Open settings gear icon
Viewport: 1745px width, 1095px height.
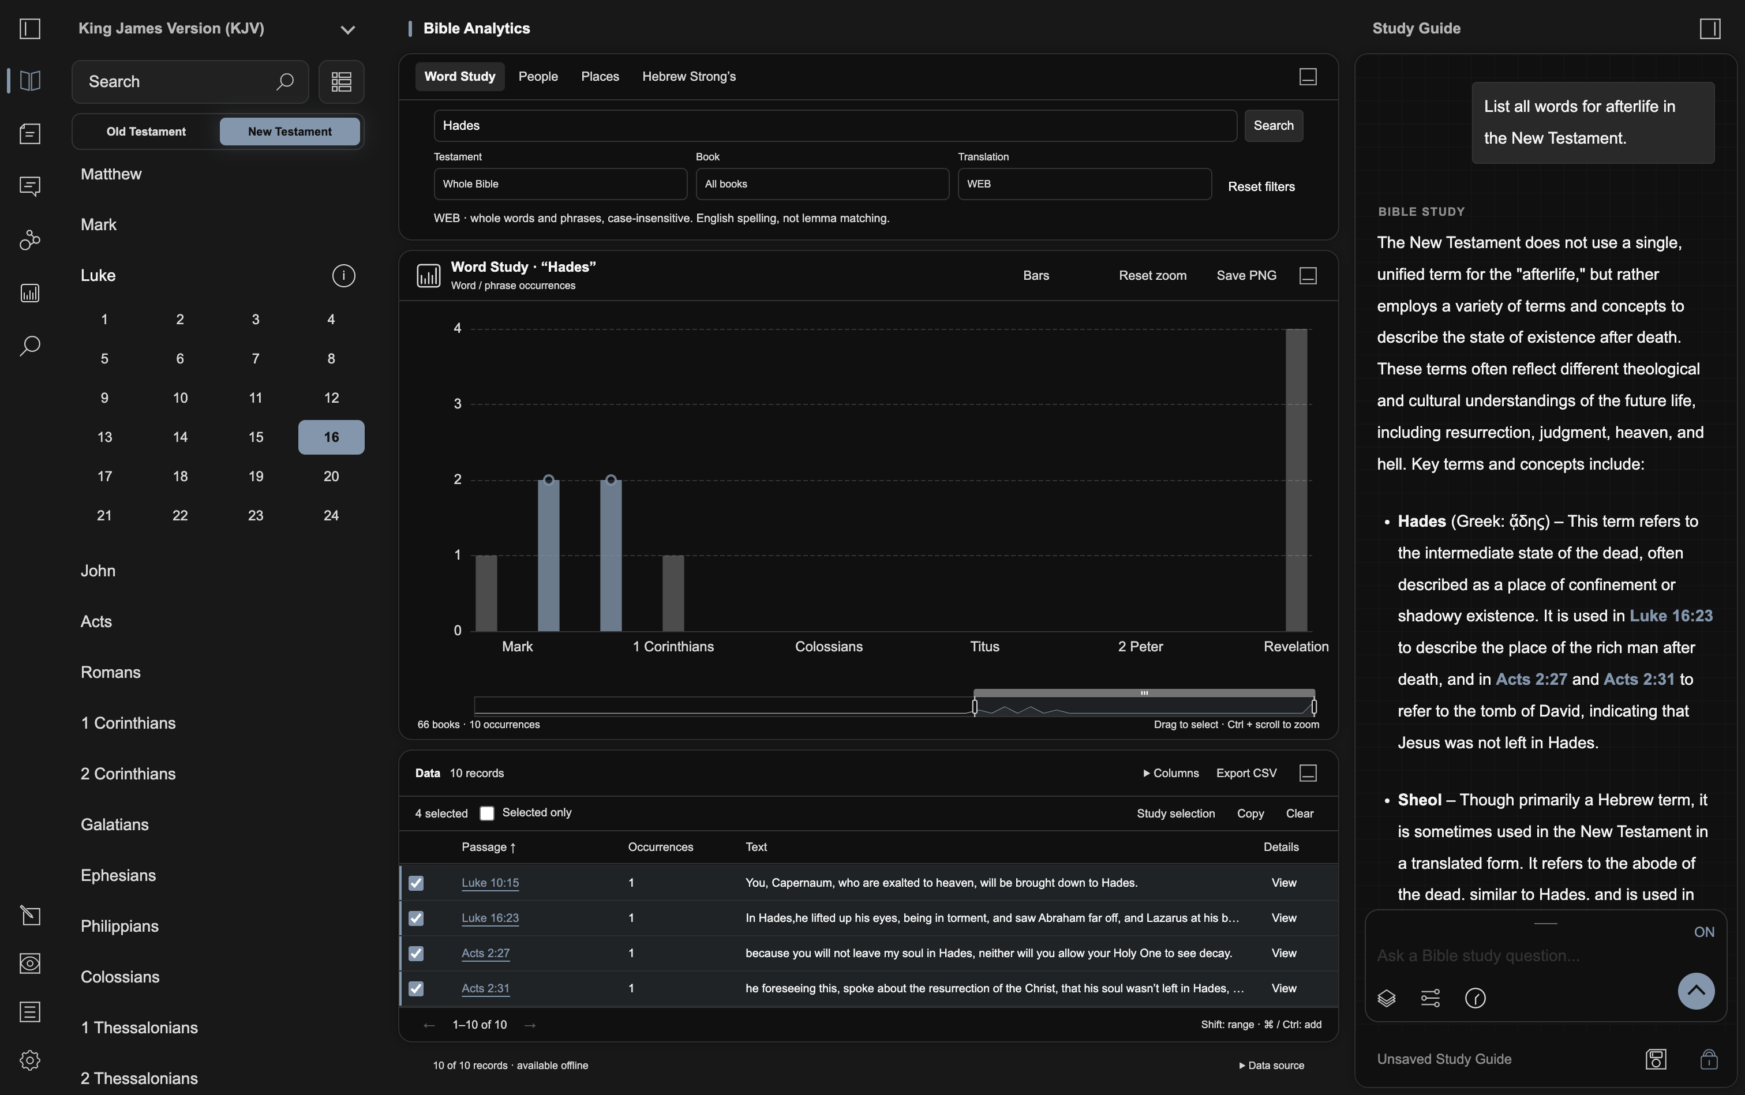(x=29, y=1060)
